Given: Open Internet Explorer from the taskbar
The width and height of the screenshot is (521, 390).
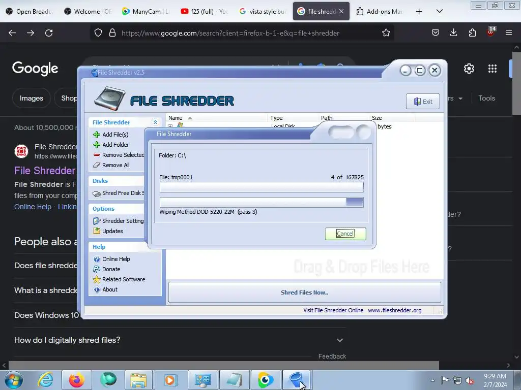Looking at the screenshot, I should tap(45, 380).
